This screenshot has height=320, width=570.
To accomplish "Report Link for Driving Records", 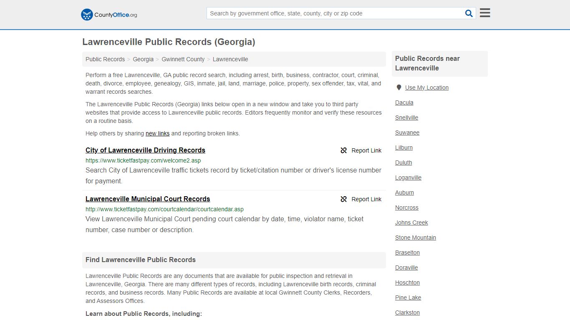I will point(366,150).
